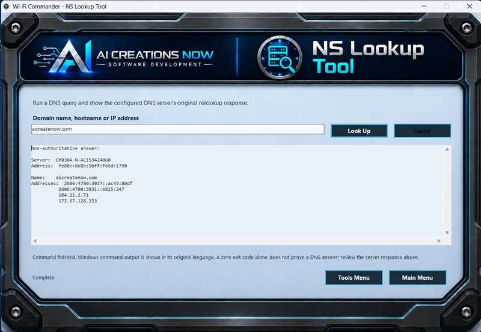Click the Wi-Fi Commander title bar app icon
The height and width of the screenshot is (332, 481).
coord(6,6)
